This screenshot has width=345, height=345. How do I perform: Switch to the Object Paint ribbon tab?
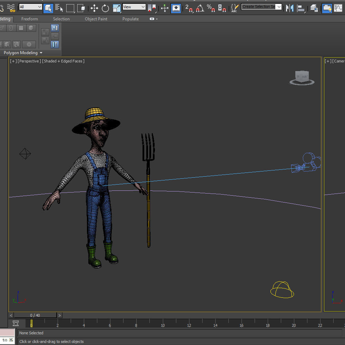tap(96, 19)
